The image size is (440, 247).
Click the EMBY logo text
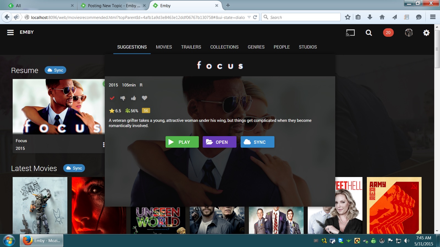coord(27,32)
